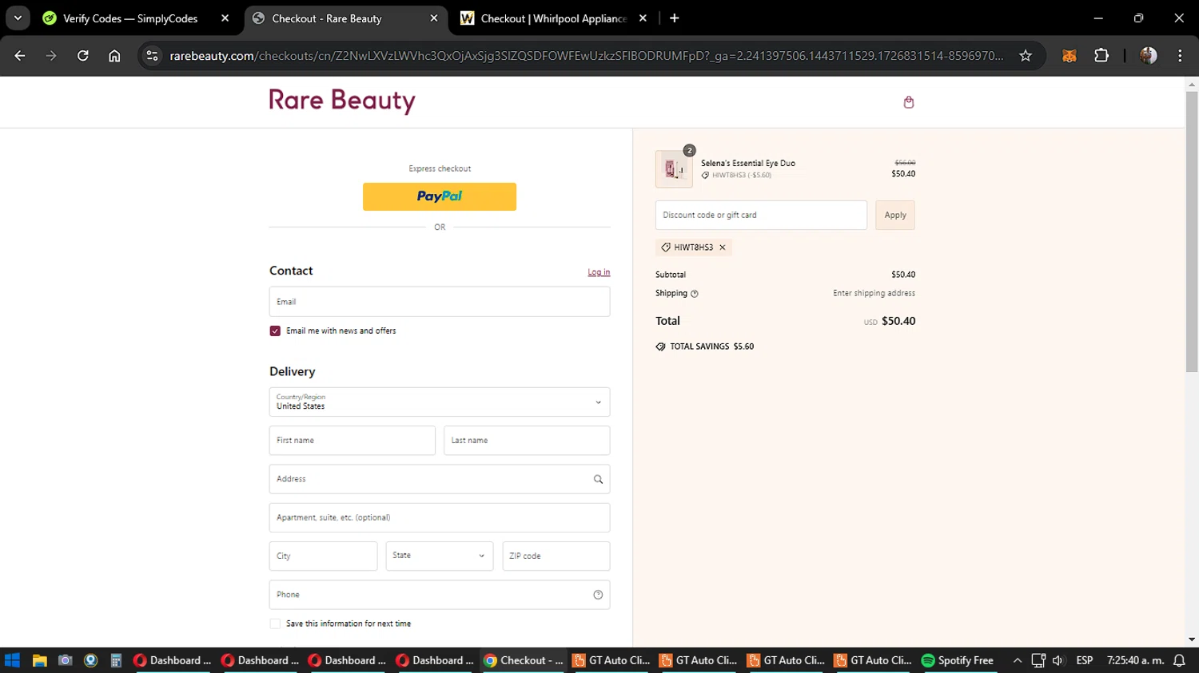This screenshot has width=1199, height=673.
Task: Click the volume speaker tray icon
Action: tap(1058, 660)
